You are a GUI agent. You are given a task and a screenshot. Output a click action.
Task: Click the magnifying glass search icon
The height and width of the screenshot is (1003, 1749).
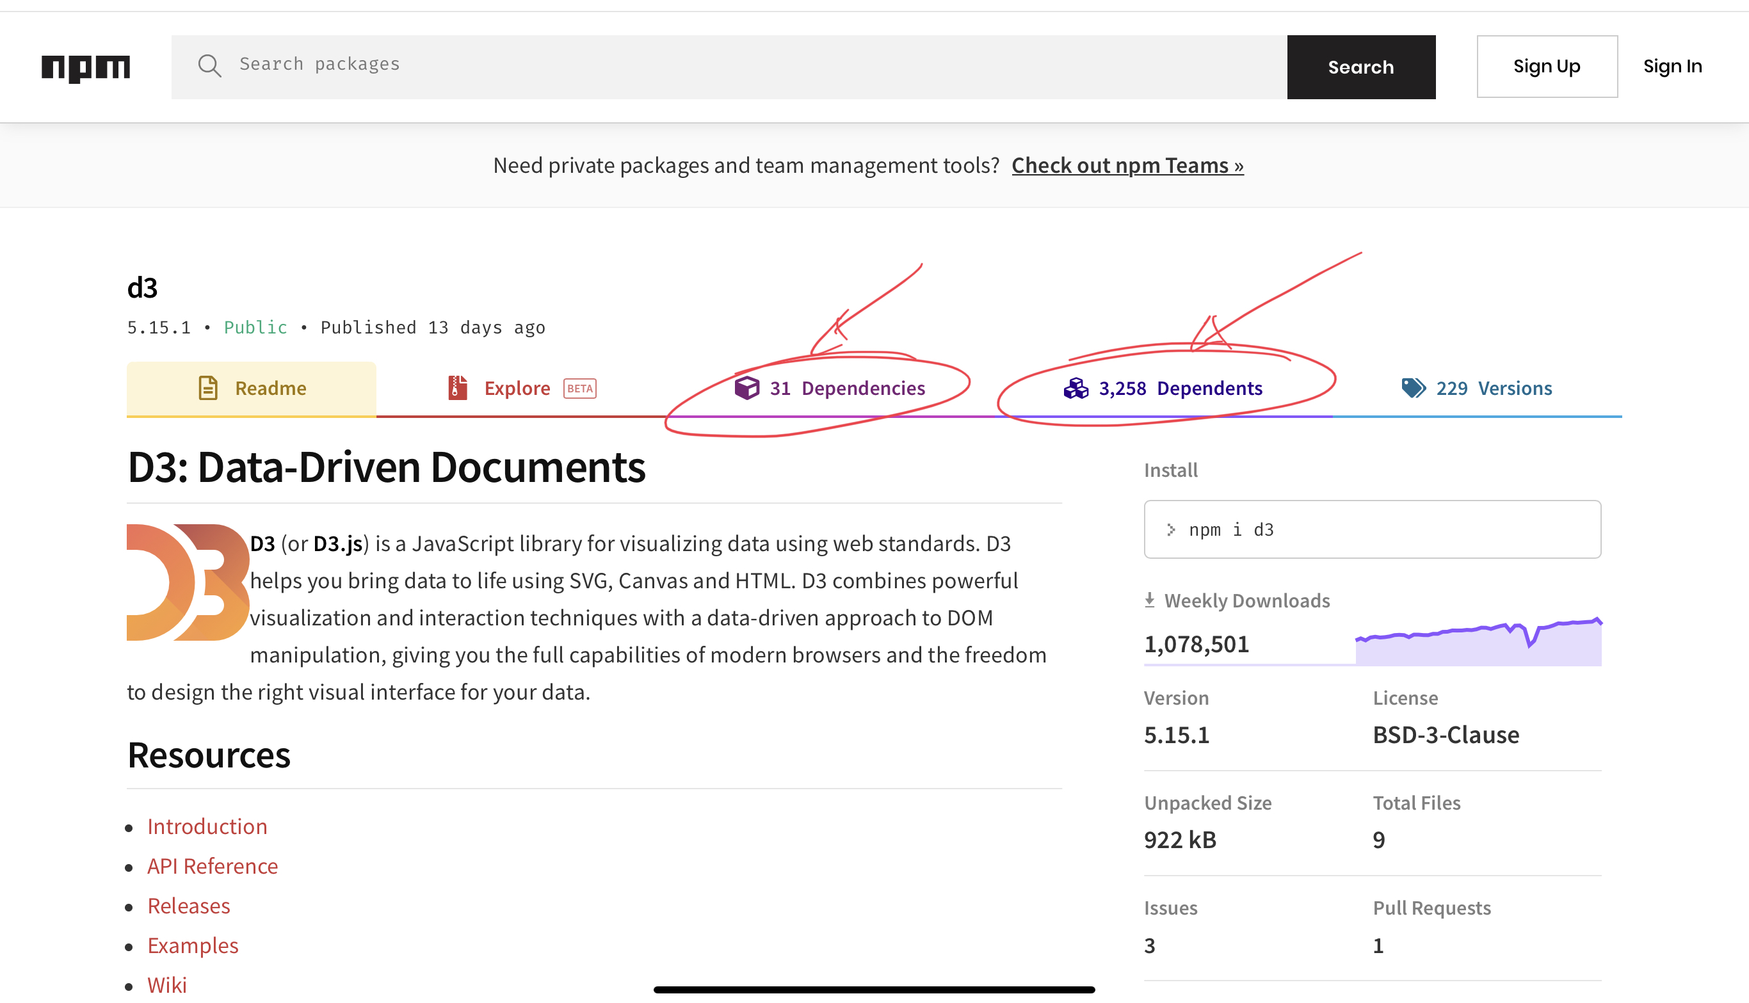coord(211,66)
